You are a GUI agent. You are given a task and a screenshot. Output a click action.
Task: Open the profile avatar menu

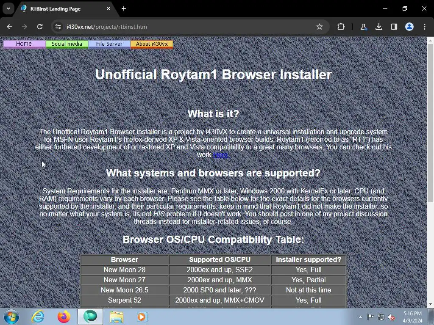point(409,27)
